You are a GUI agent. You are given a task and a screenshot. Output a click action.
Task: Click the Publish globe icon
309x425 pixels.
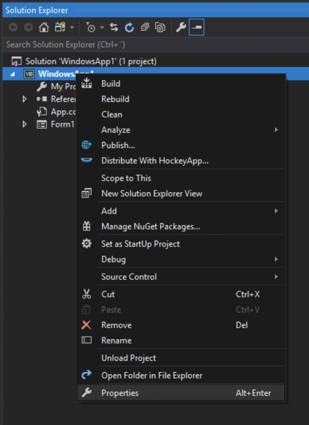87,145
